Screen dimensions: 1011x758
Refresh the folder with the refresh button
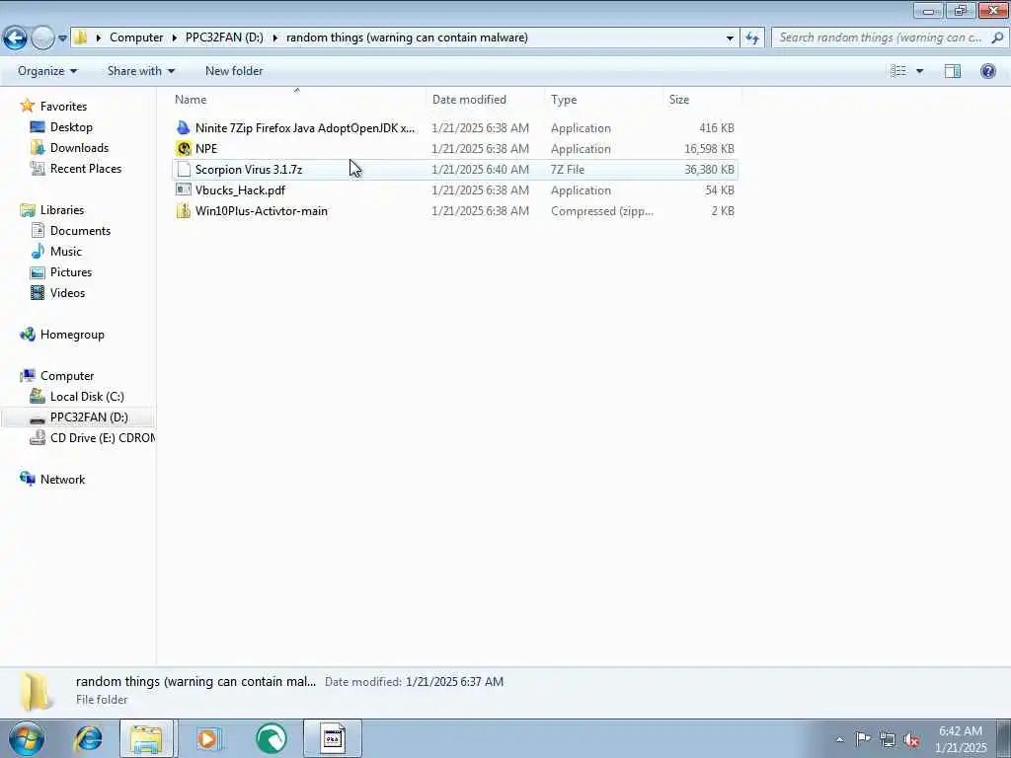point(752,38)
